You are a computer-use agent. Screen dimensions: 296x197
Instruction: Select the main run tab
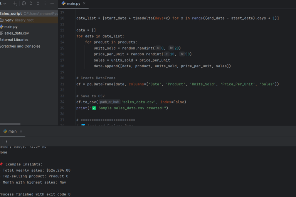[12, 131]
